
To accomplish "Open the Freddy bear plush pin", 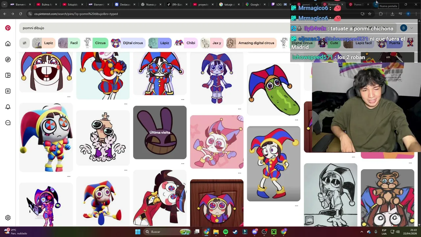I will (x=387, y=198).
